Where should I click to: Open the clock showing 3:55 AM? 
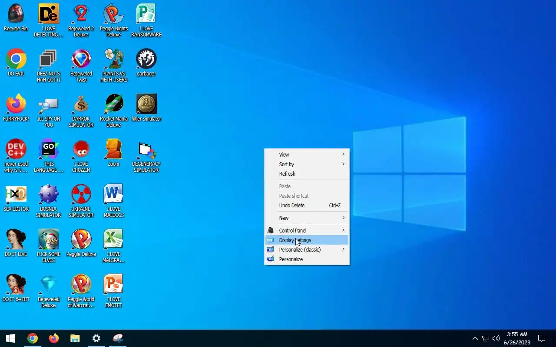tap(517, 338)
